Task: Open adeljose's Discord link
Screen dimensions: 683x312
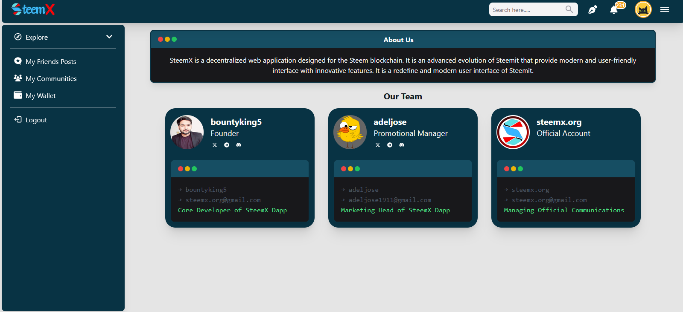Action: [402, 145]
